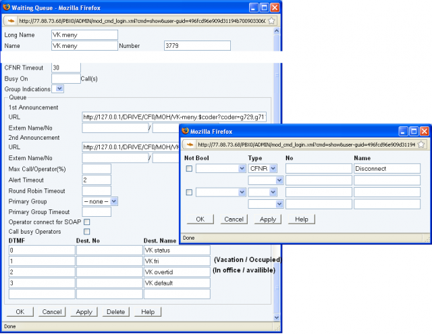Enable Operator connect for SOAP checkbox
The image size is (432, 335).
[87, 222]
